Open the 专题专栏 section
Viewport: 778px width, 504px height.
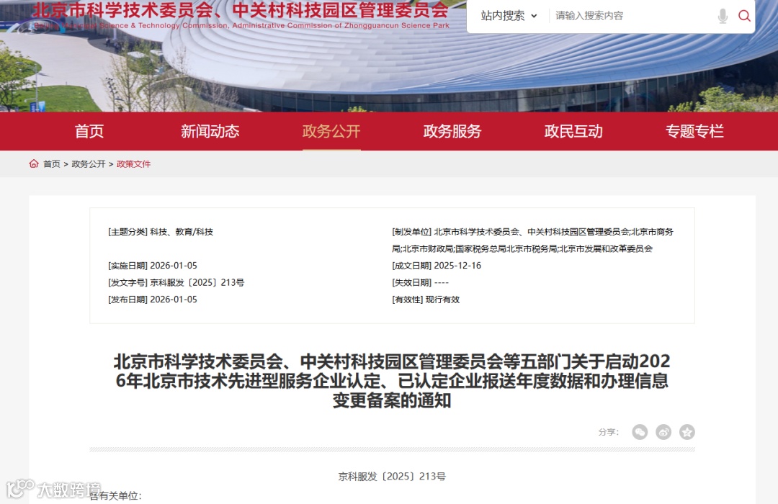click(694, 131)
